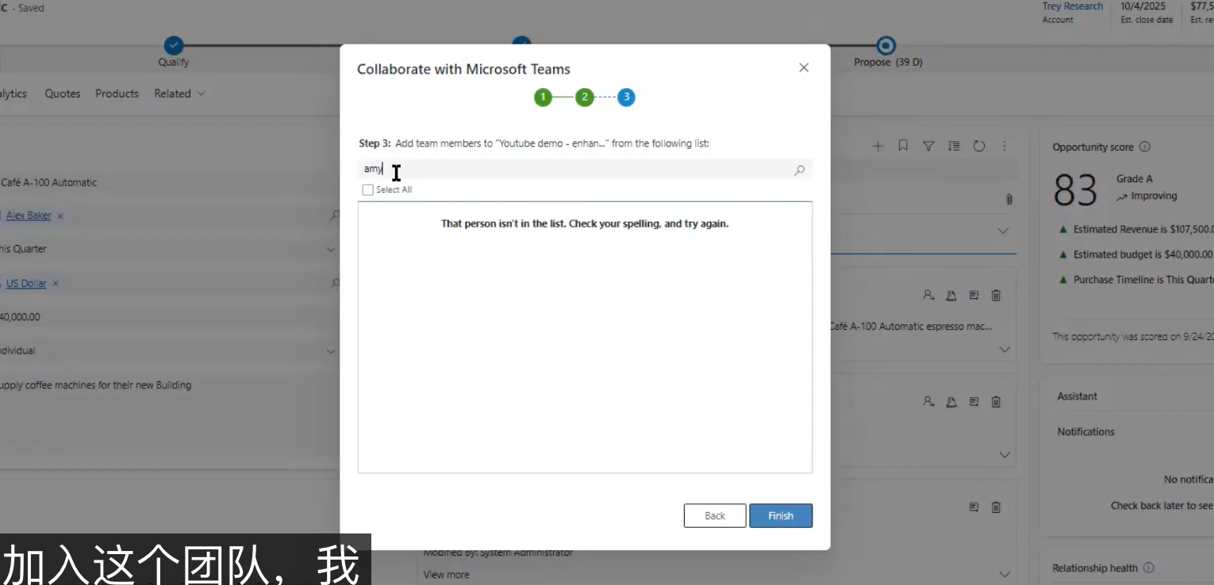Viewport: 1214px width, 585px height.
Task: Switch to the Products tab
Action: pyautogui.click(x=117, y=94)
